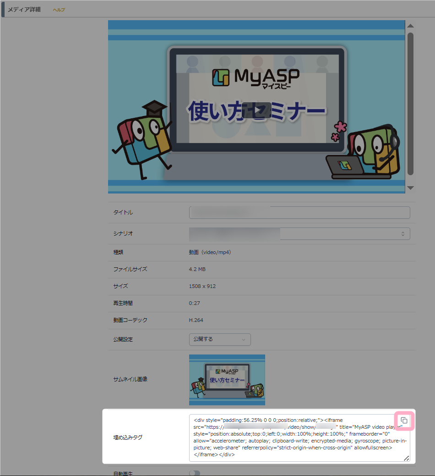The width and height of the screenshot is (435, 476).
Task: Open the ヘルプ link next to メディア詳細
Action: pos(59,10)
